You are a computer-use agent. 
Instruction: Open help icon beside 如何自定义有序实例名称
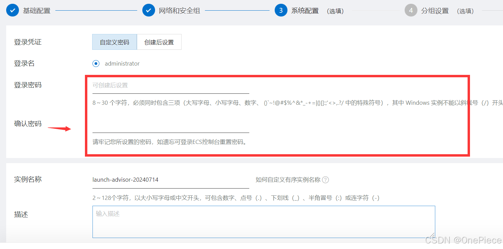326,180
